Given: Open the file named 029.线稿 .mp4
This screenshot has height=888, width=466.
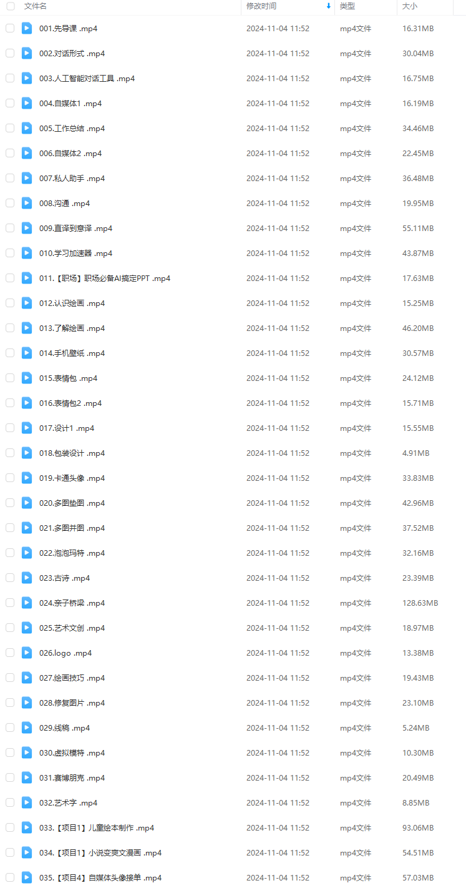Looking at the screenshot, I should 64,728.
